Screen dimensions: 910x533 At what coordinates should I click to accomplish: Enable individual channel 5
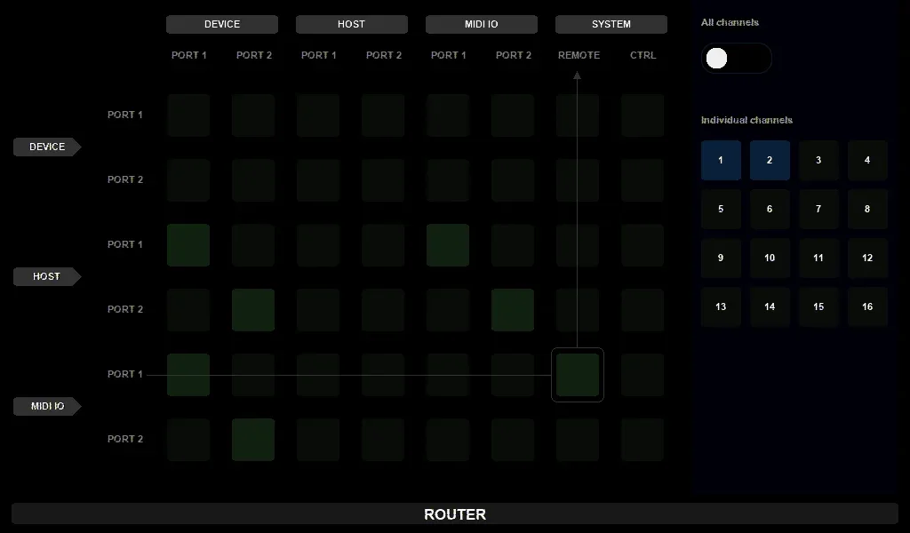(x=721, y=209)
